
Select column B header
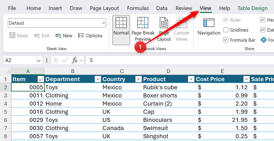[73, 71]
